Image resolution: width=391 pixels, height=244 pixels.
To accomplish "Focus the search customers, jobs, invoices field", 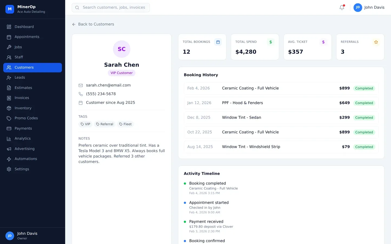I will [111, 8].
